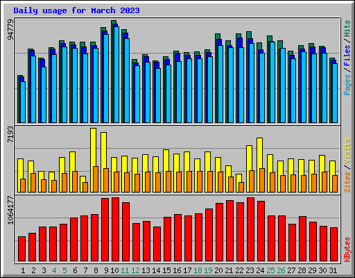
Task: Click green weekend day label 5
Action: pyautogui.click(x=64, y=270)
